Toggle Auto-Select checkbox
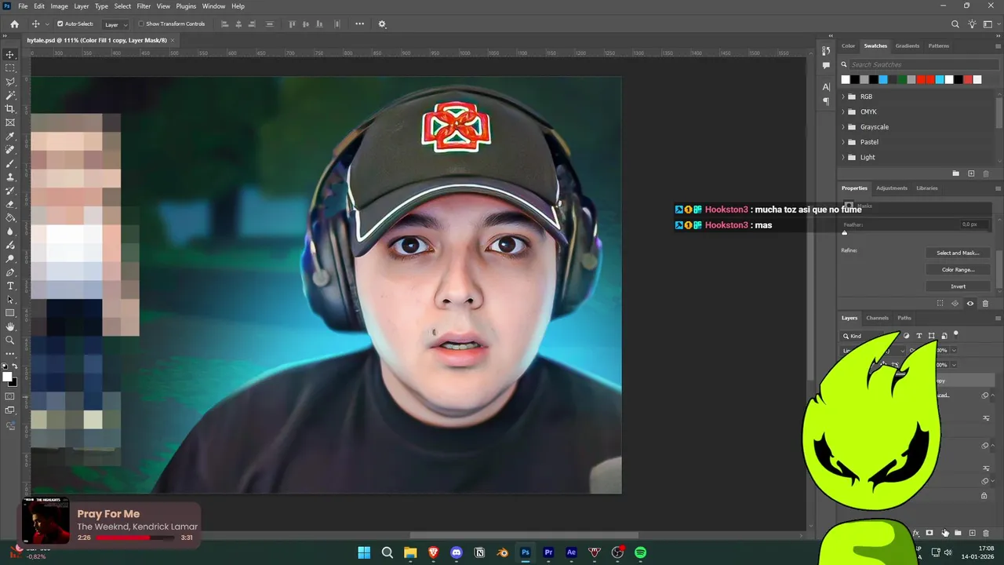This screenshot has height=565, width=1004. 60,24
